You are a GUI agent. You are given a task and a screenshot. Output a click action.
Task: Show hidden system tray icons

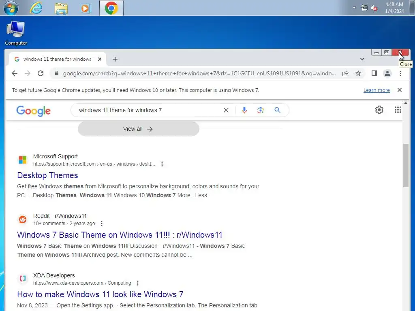(354, 8)
